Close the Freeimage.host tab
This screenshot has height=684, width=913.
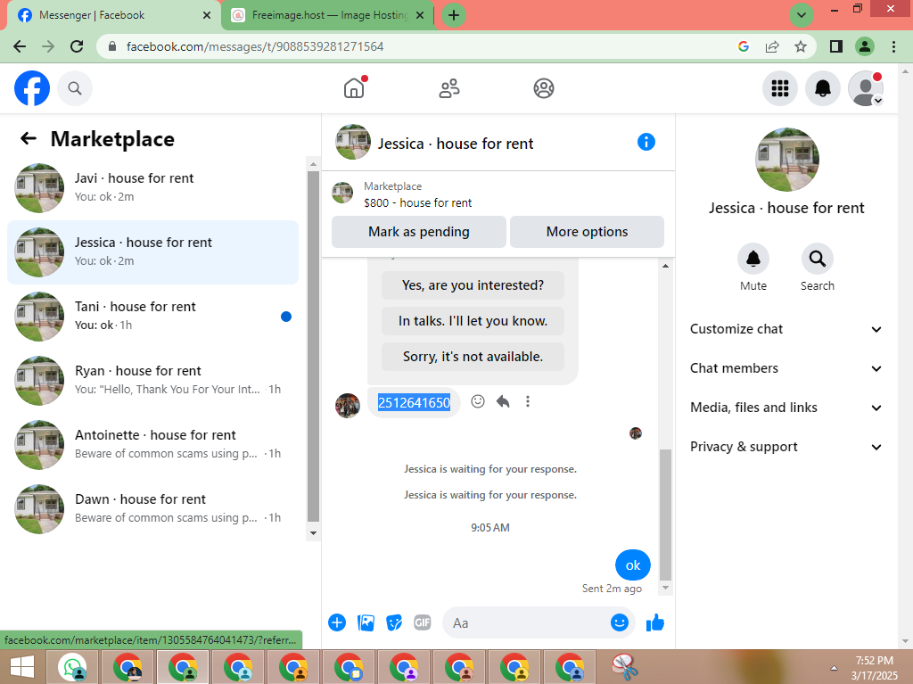click(419, 15)
